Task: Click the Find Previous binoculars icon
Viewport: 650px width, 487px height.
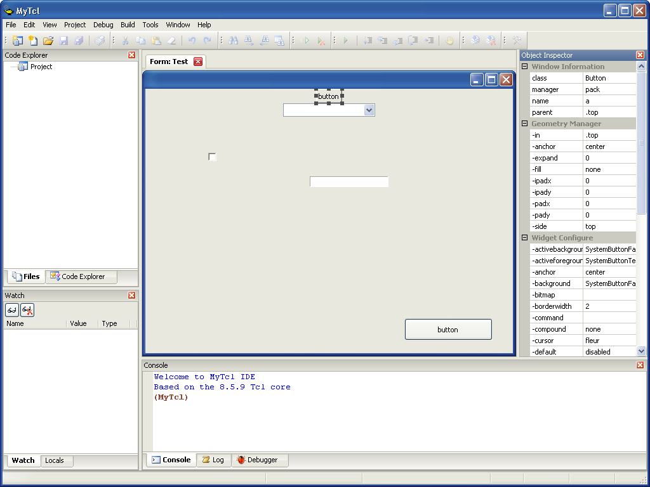Action: (264, 41)
